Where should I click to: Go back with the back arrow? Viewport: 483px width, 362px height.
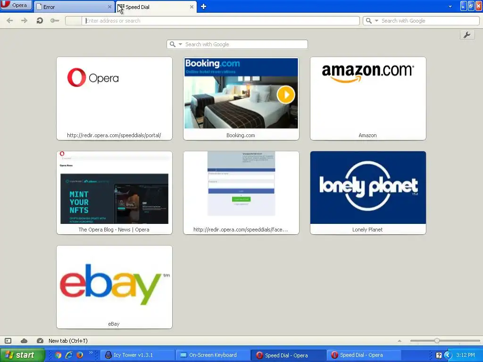pos(10,21)
